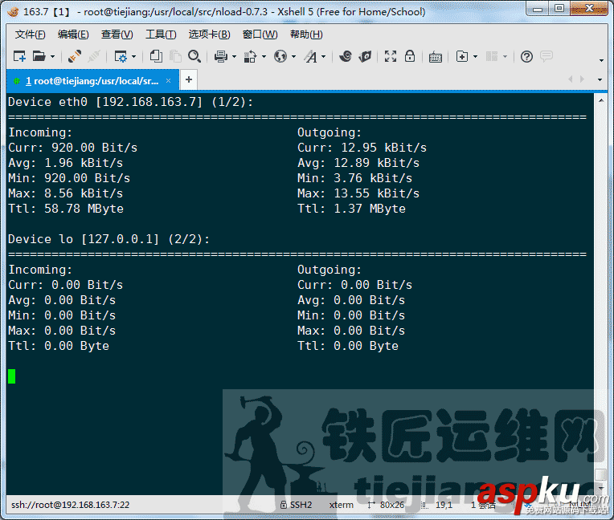Click the Open Session folder icon
This screenshot has height=520, width=614.
[39, 56]
